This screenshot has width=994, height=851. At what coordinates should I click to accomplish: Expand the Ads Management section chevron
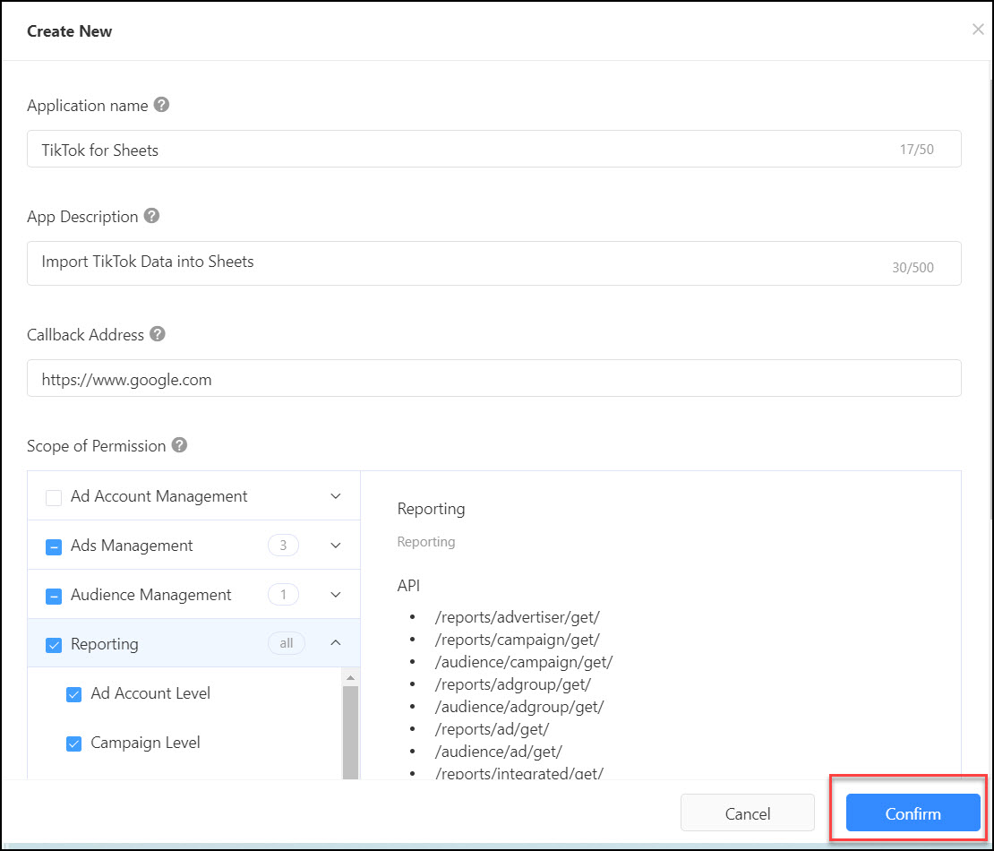tap(336, 546)
